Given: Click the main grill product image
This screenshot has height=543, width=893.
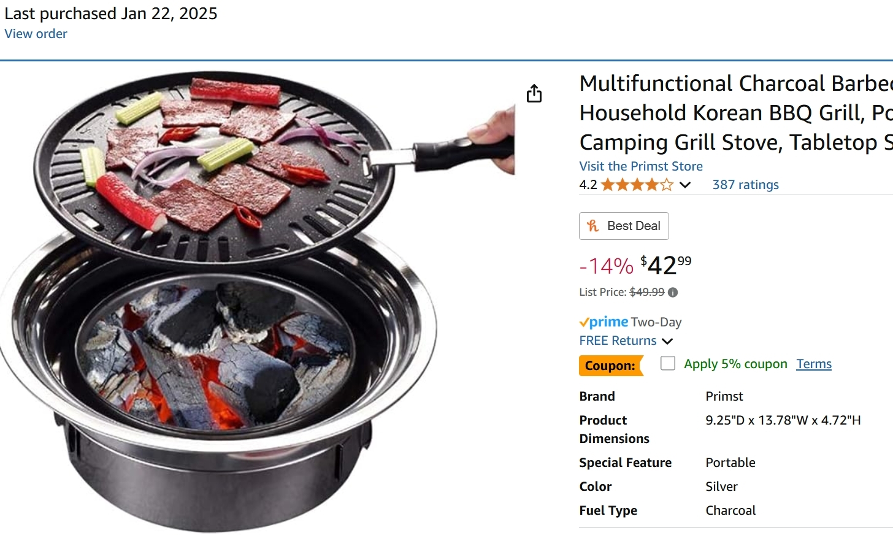Looking at the screenshot, I should coord(258,301).
